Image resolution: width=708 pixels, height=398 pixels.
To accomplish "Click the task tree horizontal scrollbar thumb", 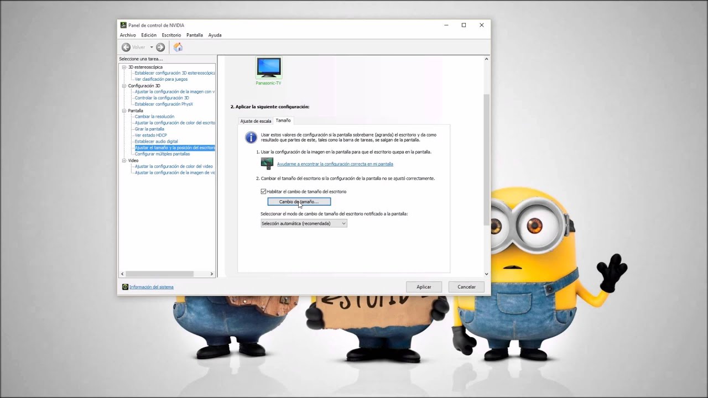I will point(159,274).
